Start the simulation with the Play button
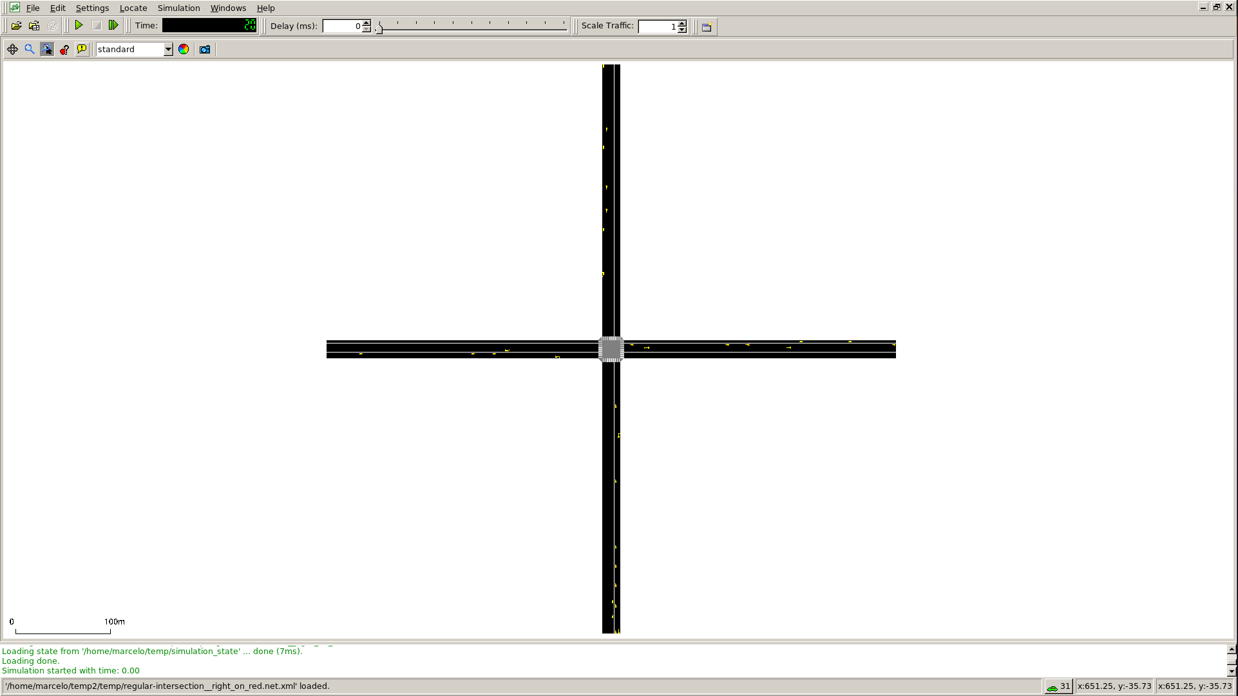The height and width of the screenshot is (696, 1238). pyautogui.click(x=79, y=24)
